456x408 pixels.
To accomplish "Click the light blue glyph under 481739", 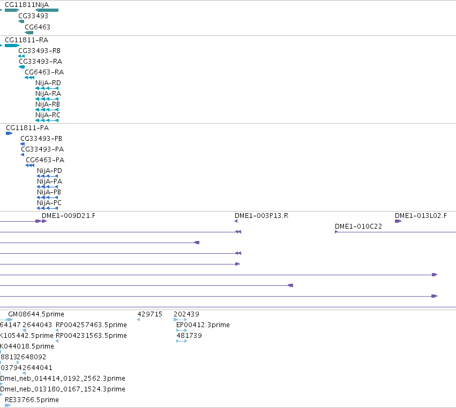I will 182,341.
